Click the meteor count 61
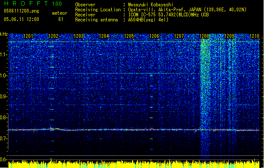 pos(61,19)
